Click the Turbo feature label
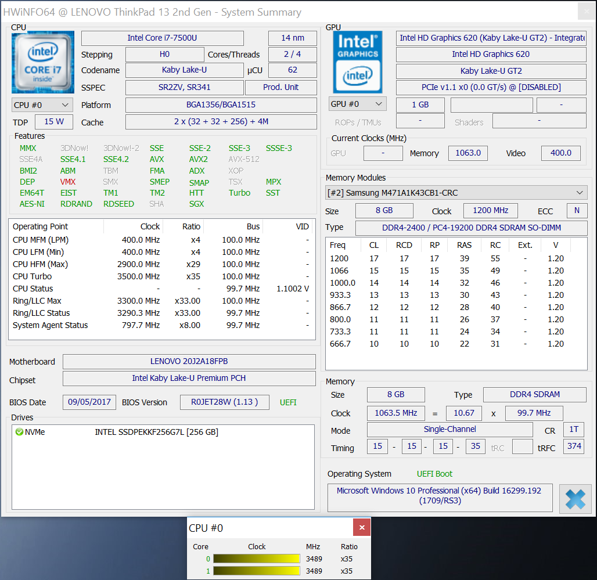Image resolution: width=597 pixels, height=580 pixels. point(239,193)
